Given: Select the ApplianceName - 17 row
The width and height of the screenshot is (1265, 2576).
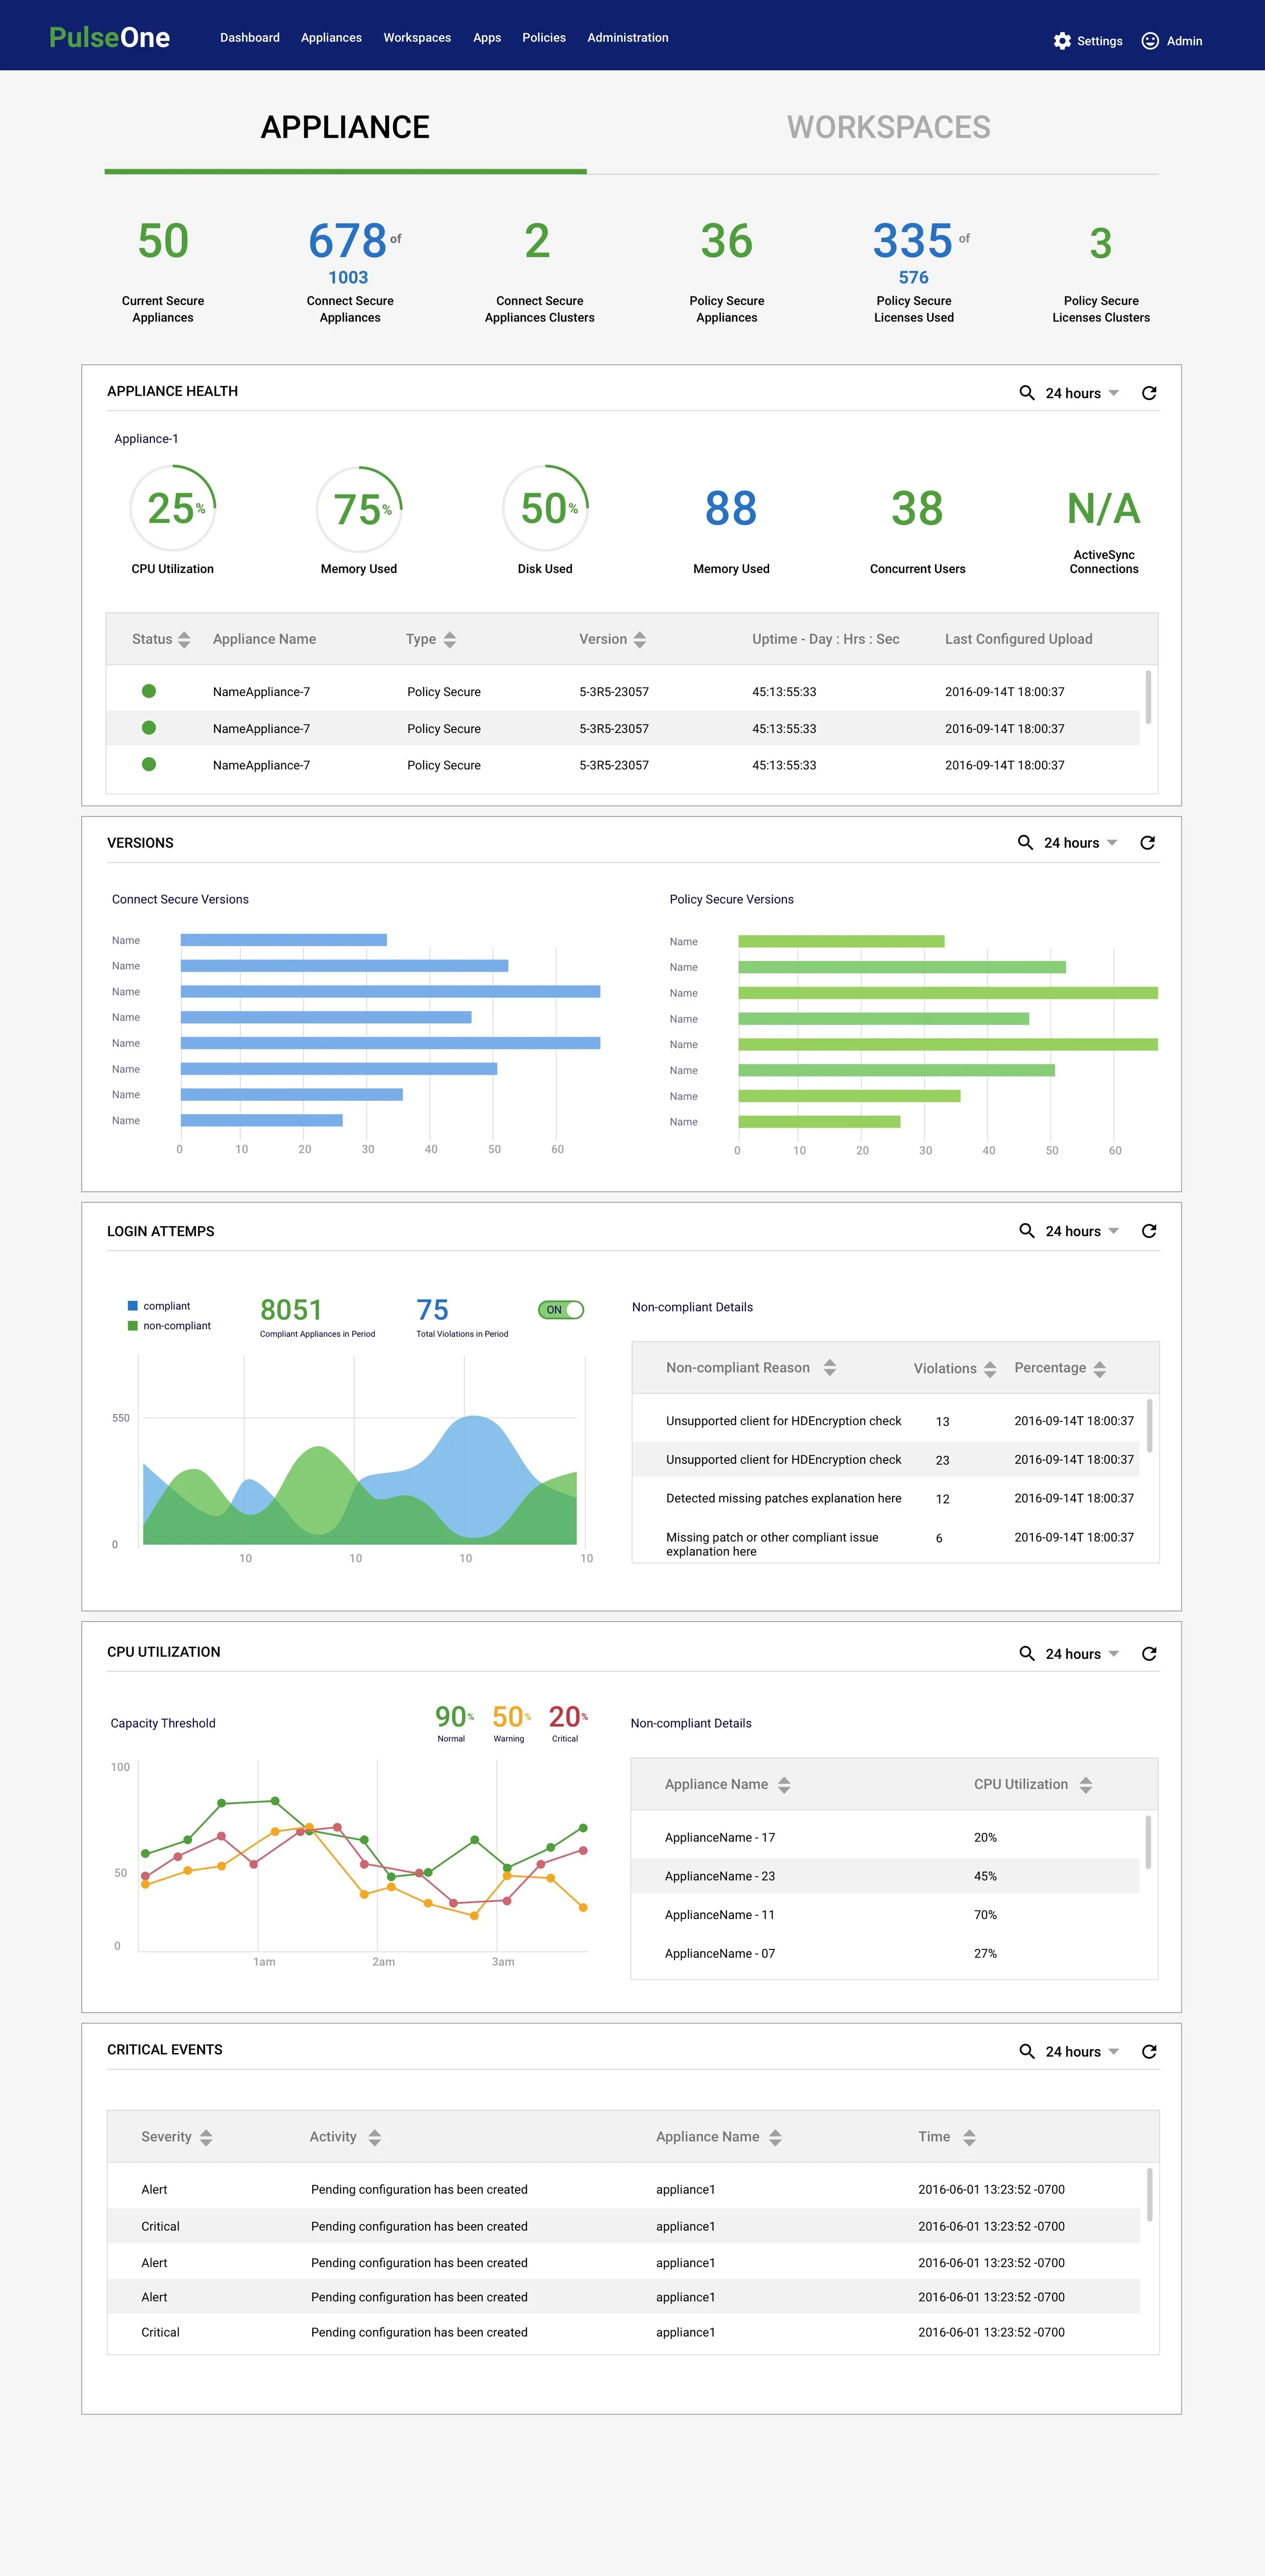Looking at the screenshot, I should [885, 1838].
